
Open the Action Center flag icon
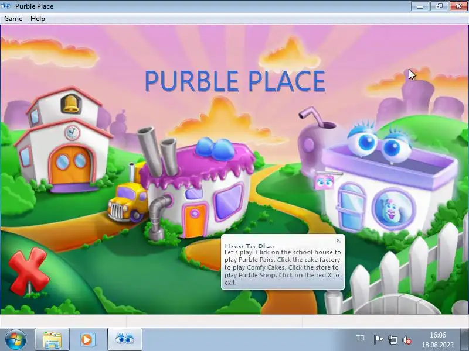coord(378,340)
